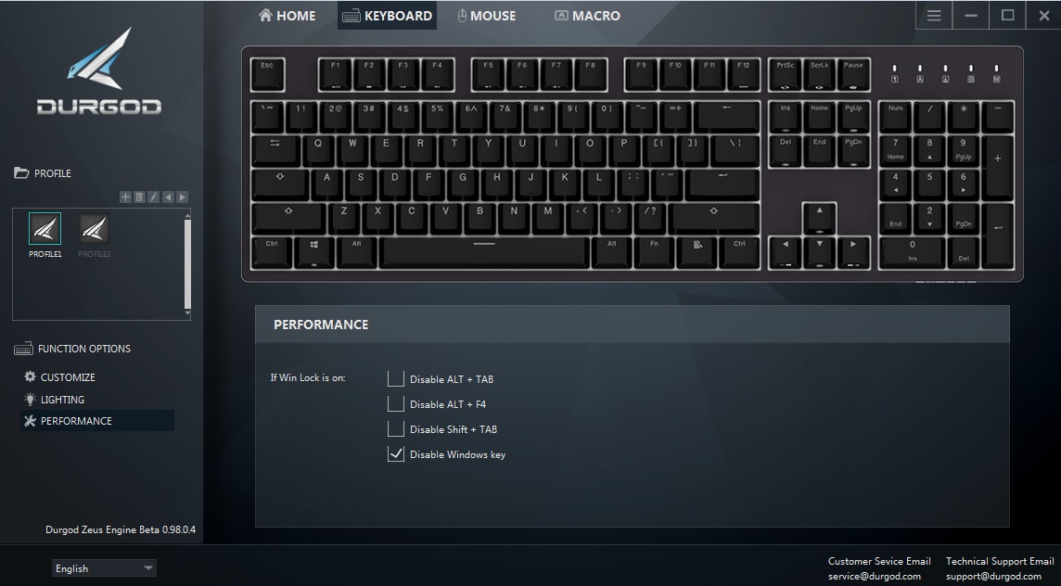This screenshot has width=1061, height=586.
Task: Open the hamburger menu in title bar
Action: pyautogui.click(x=934, y=15)
